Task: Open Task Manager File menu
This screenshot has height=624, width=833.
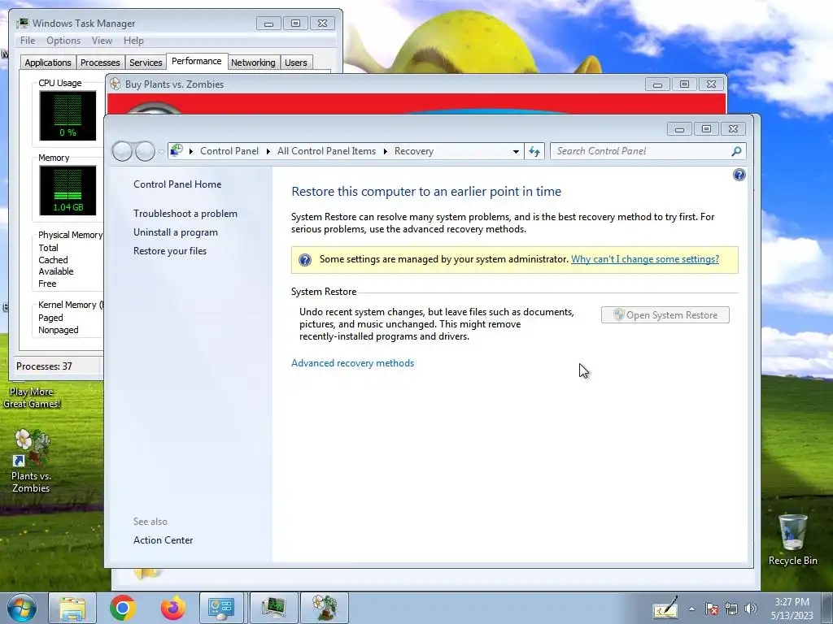Action: (x=28, y=41)
